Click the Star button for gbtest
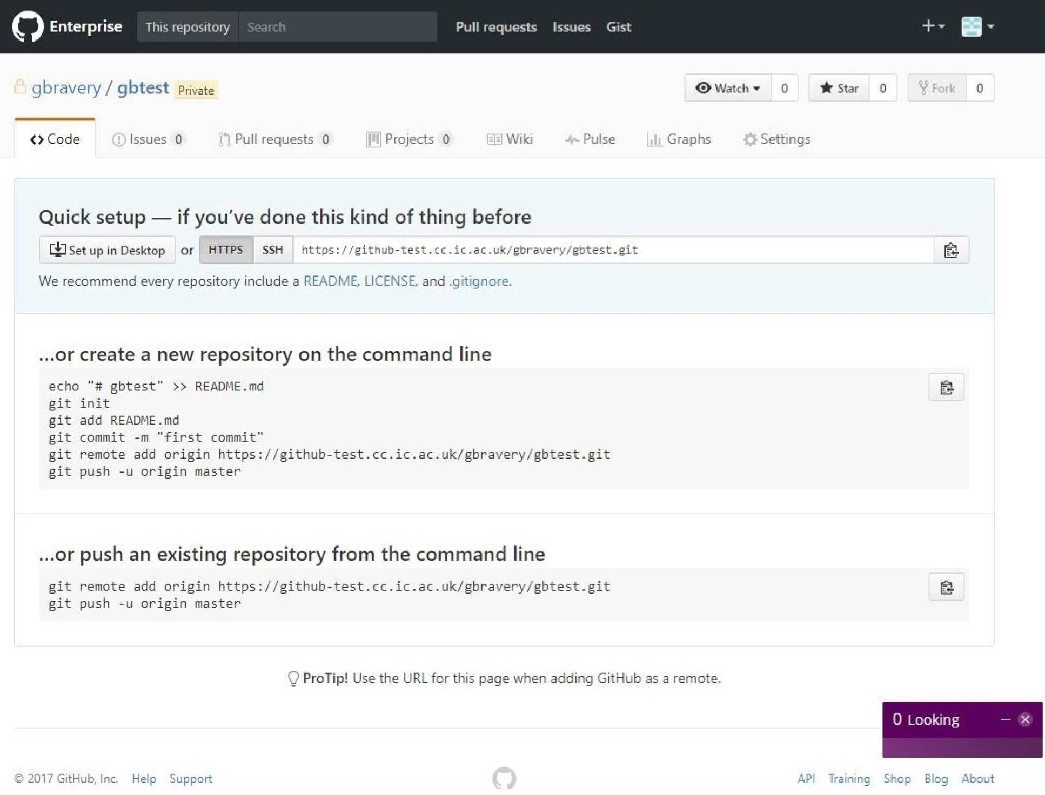Screen dimensions: 1045x795 839,88
